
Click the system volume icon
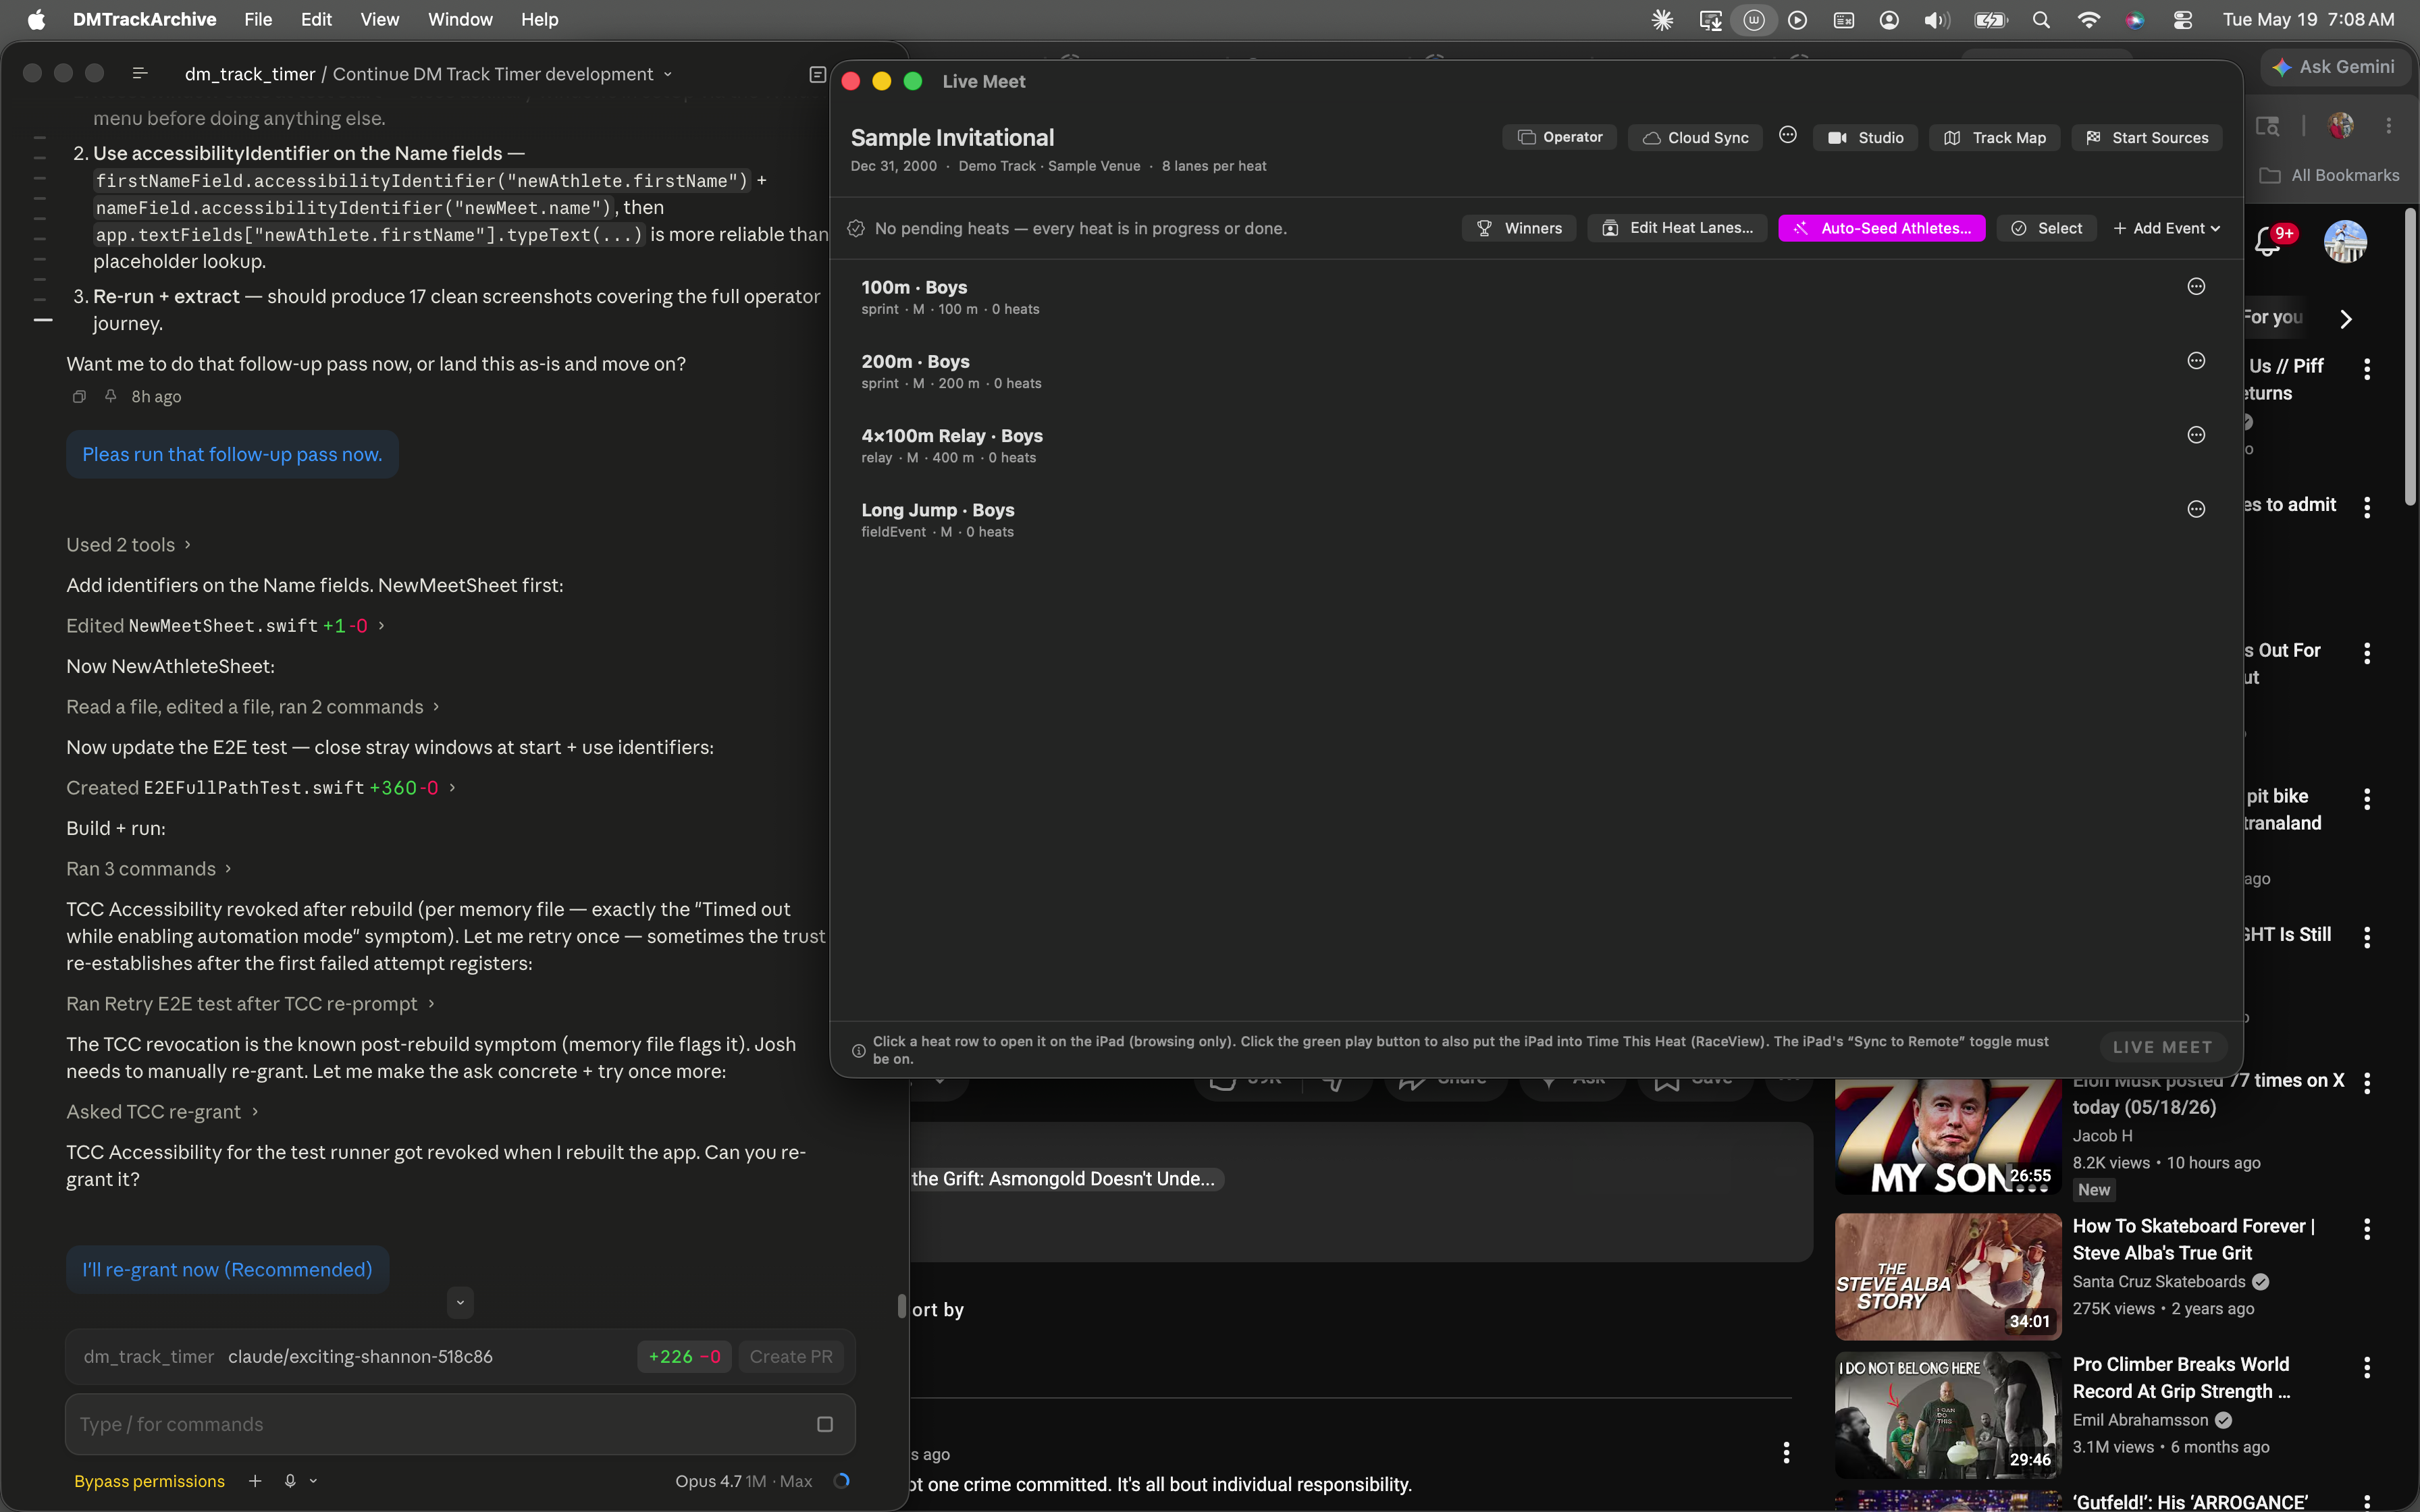[1936, 19]
